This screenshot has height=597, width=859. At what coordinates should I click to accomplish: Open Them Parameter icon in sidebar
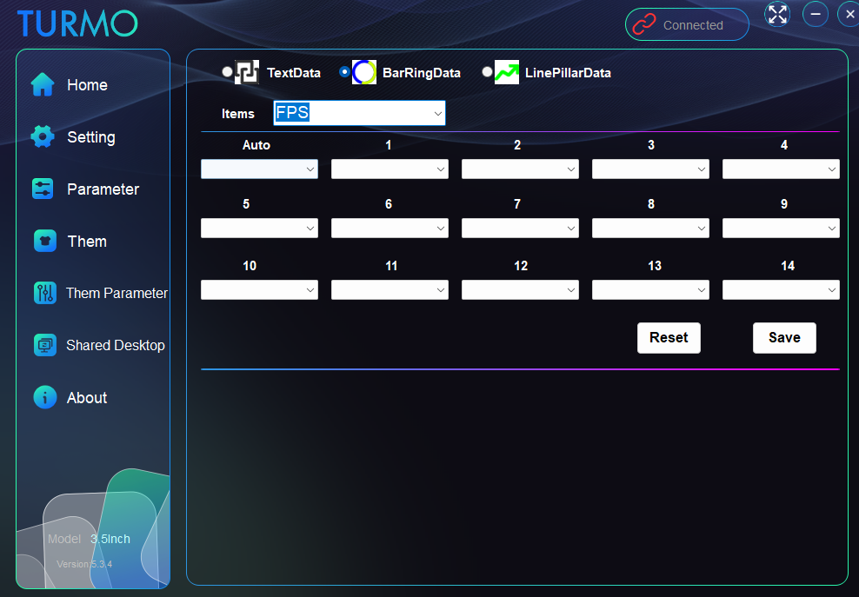click(44, 294)
